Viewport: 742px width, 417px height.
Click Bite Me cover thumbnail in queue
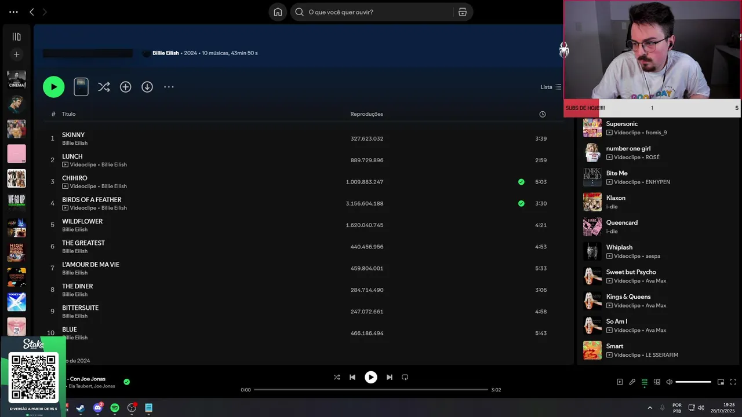point(592,177)
